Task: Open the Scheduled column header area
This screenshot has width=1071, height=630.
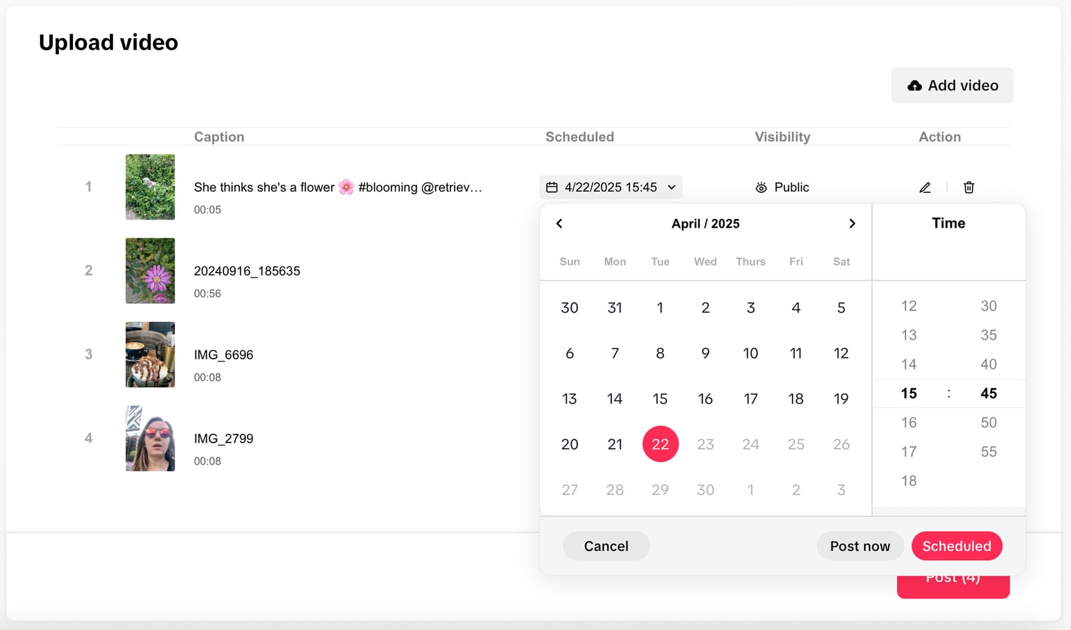Action: [x=580, y=137]
